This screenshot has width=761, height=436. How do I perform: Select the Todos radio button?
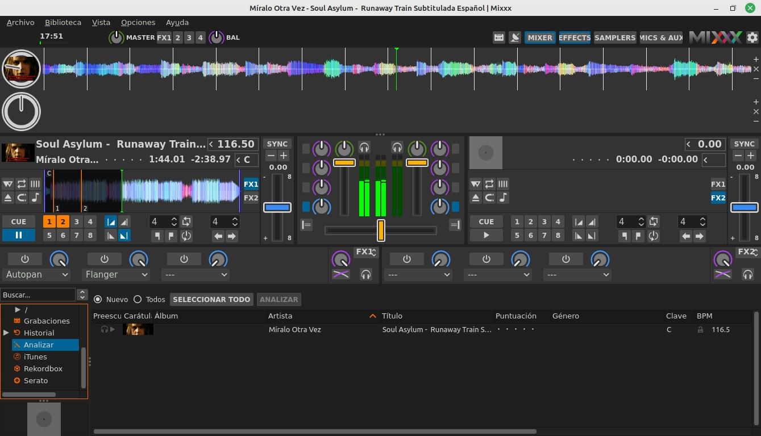[x=138, y=299]
